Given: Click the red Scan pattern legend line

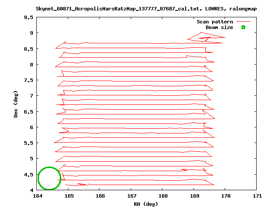Looking at the screenshot, I should point(243,22).
